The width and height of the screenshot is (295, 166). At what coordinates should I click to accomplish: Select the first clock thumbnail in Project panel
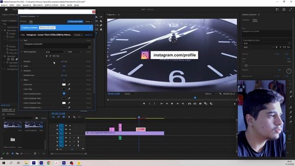12,125
